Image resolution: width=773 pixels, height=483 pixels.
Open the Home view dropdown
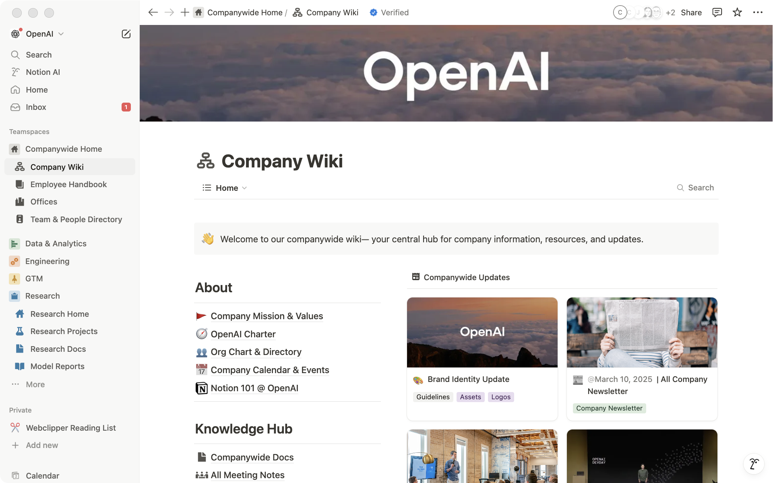[x=227, y=188]
